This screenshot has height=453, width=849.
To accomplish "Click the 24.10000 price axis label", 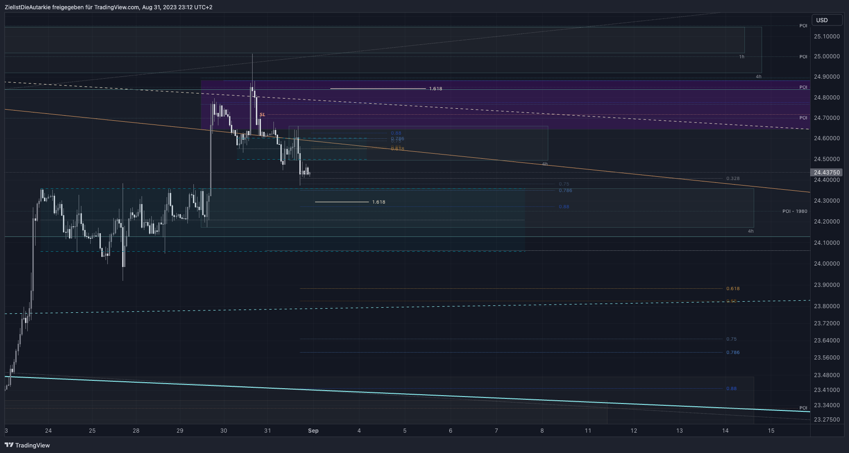I will click(x=827, y=242).
